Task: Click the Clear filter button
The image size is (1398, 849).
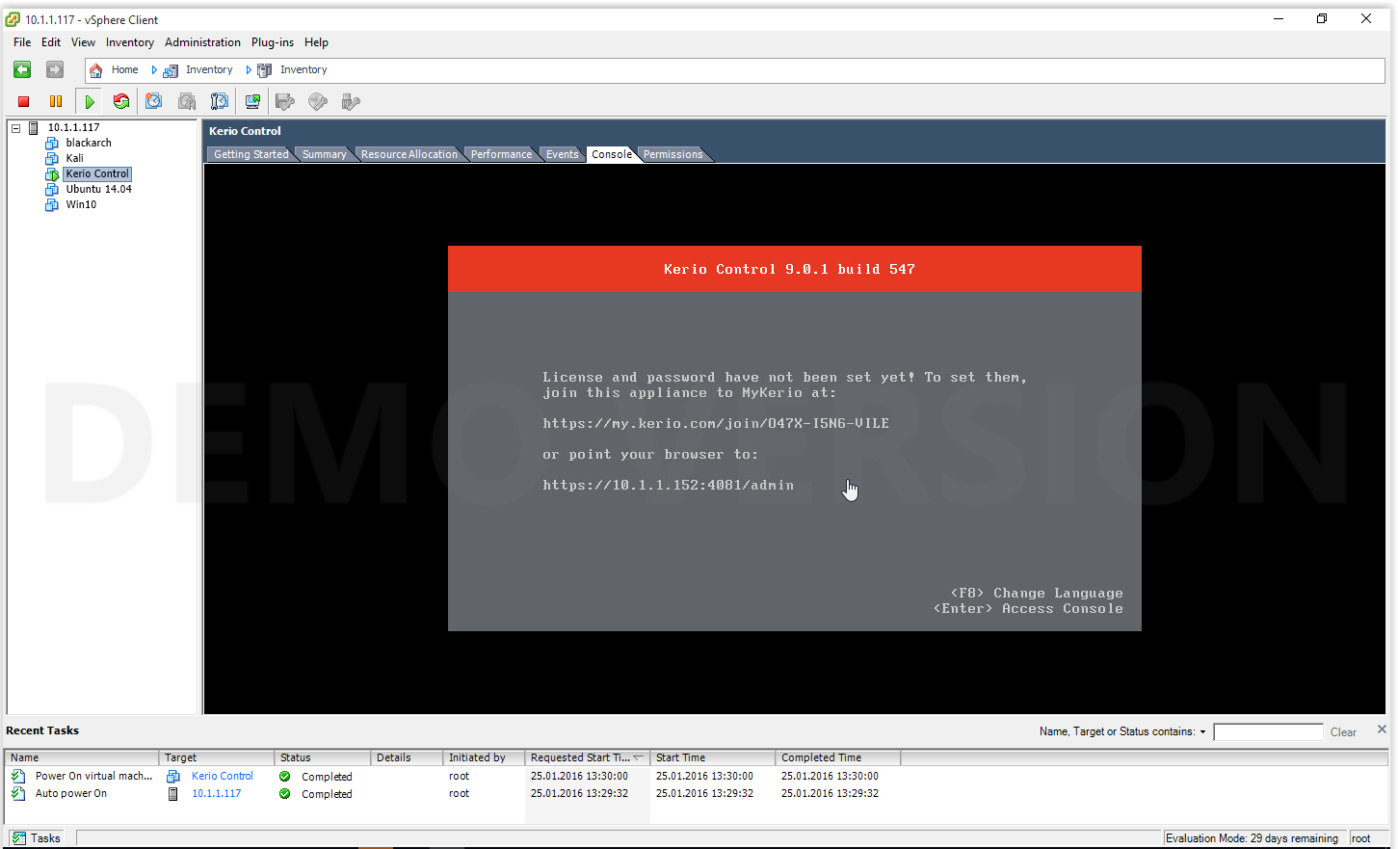Action: click(x=1343, y=732)
